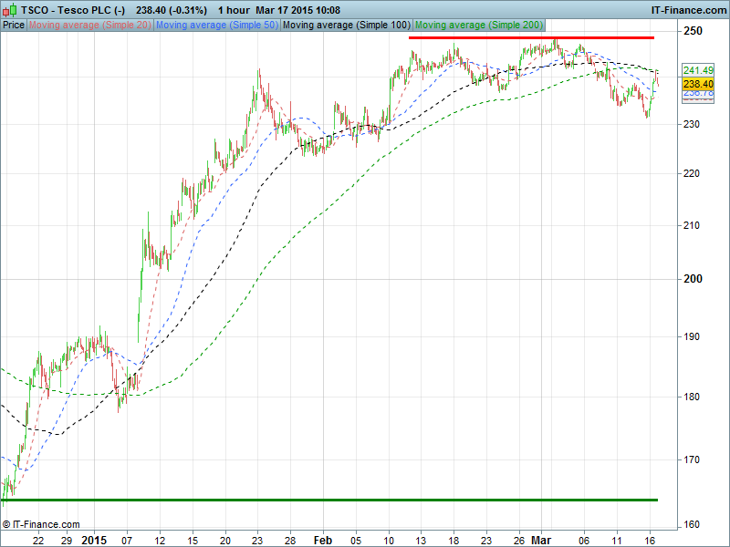The height and width of the screenshot is (547, 730).
Task: Click the Mar label on the date axis
Action: [x=542, y=539]
